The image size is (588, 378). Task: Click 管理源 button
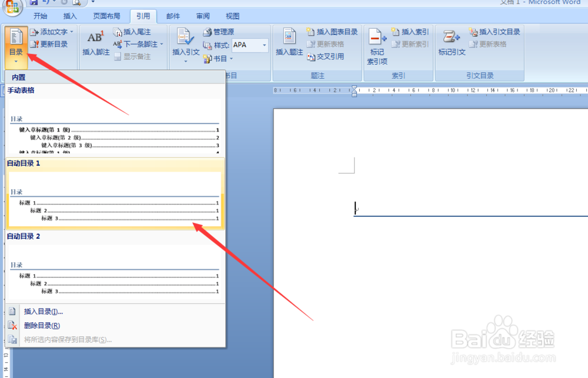tap(219, 32)
